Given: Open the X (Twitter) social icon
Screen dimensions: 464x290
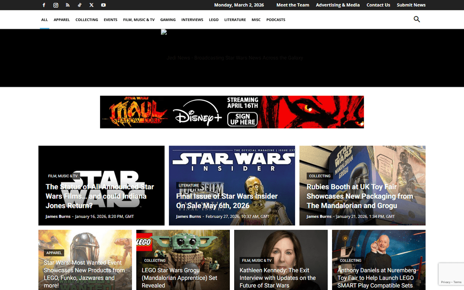Looking at the screenshot, I should pos(92,5).
